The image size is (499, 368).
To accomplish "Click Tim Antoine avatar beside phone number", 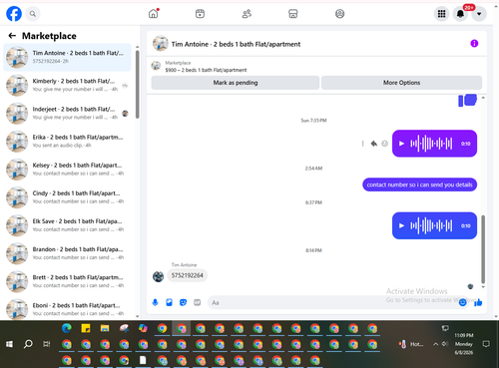I will 159,276.
